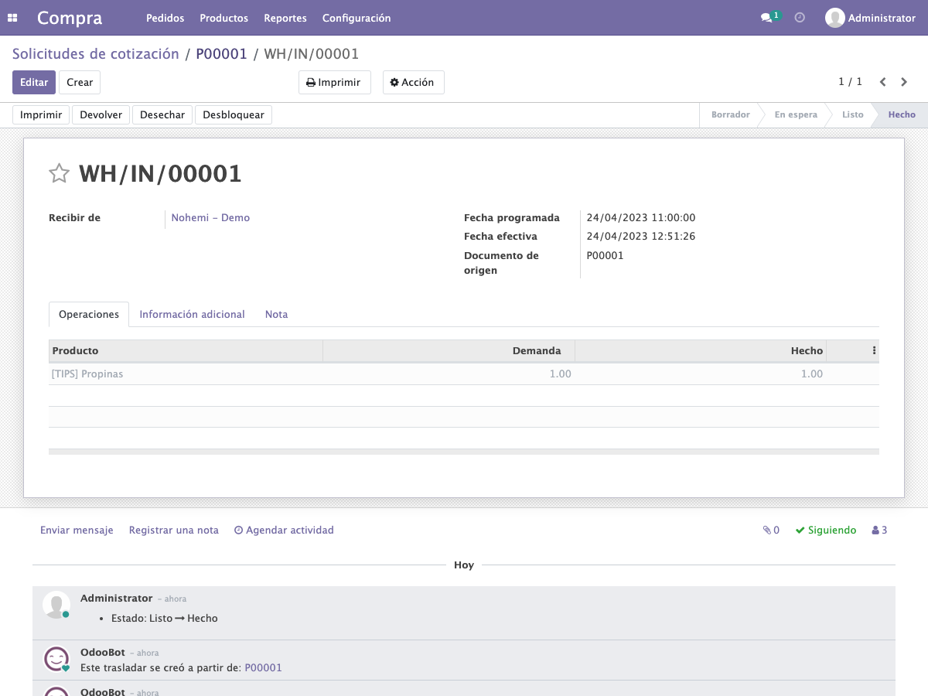This screenshot has width=928, height=696.
Task: Show followers list icon
Action: pos(879,530)
